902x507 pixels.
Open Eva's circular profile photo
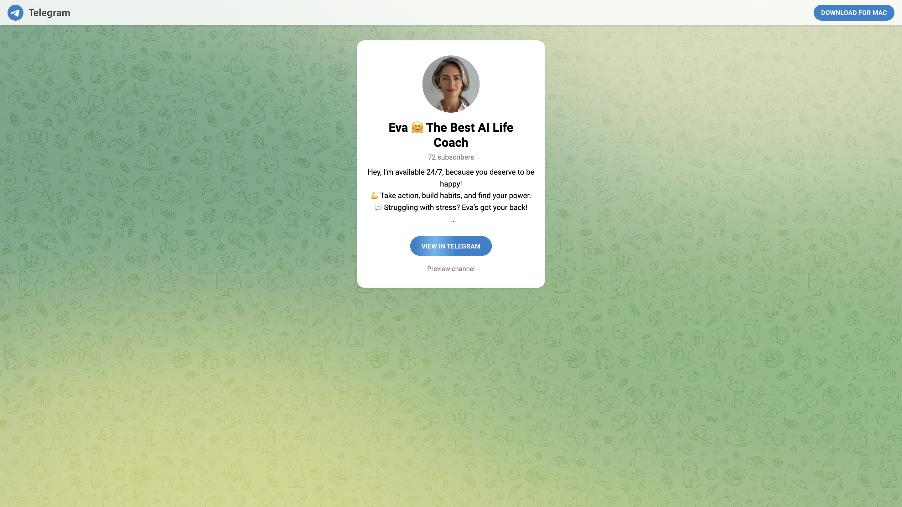pos(451,84)
